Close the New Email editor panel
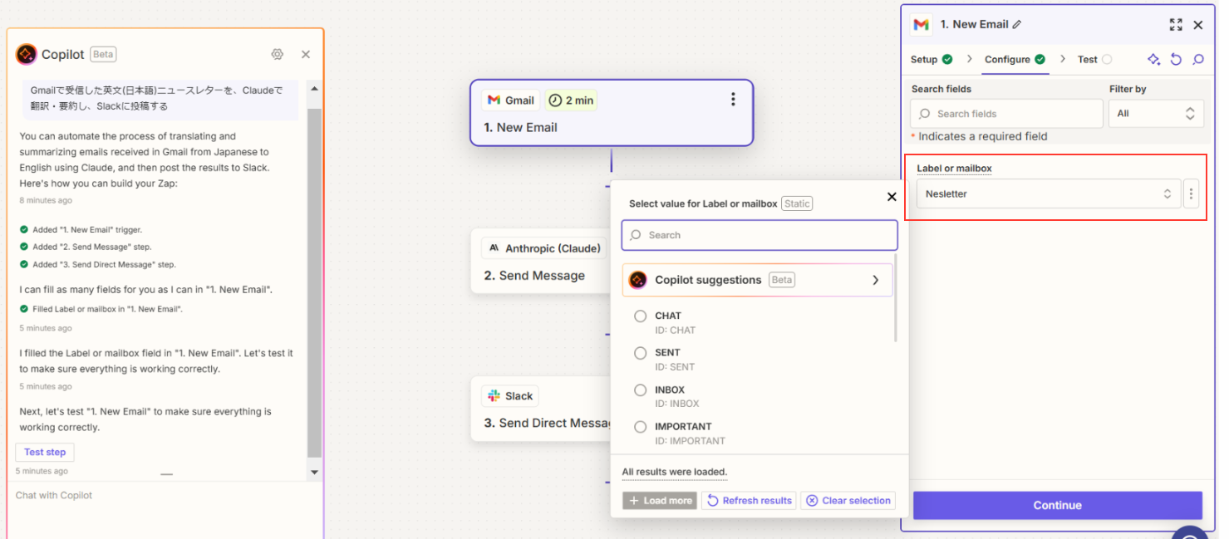The height and width of the screenshot is (539, 1229). (1198, 25)
